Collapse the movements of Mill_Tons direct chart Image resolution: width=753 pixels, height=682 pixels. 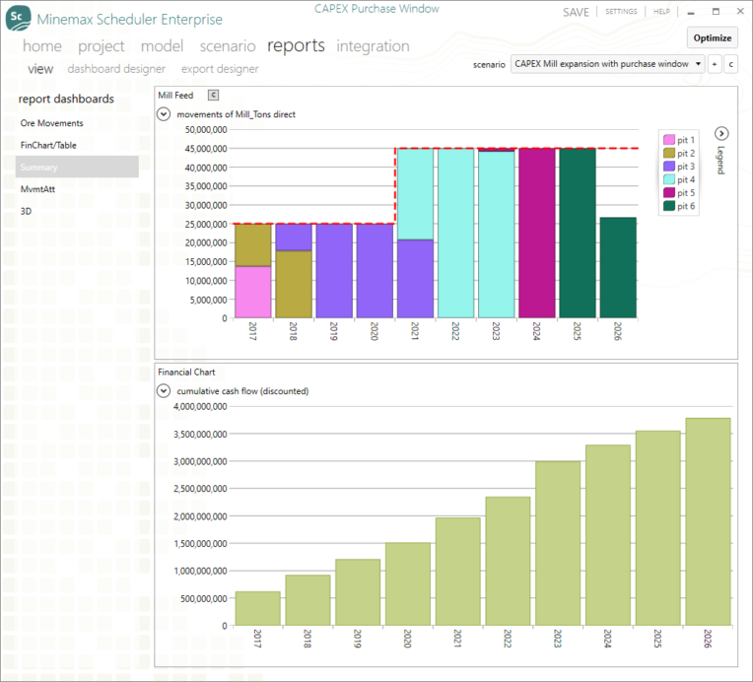(164, 114)
